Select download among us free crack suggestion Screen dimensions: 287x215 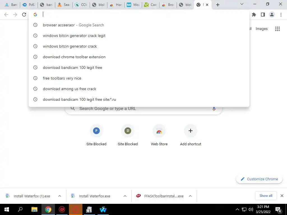coord(139,89)
